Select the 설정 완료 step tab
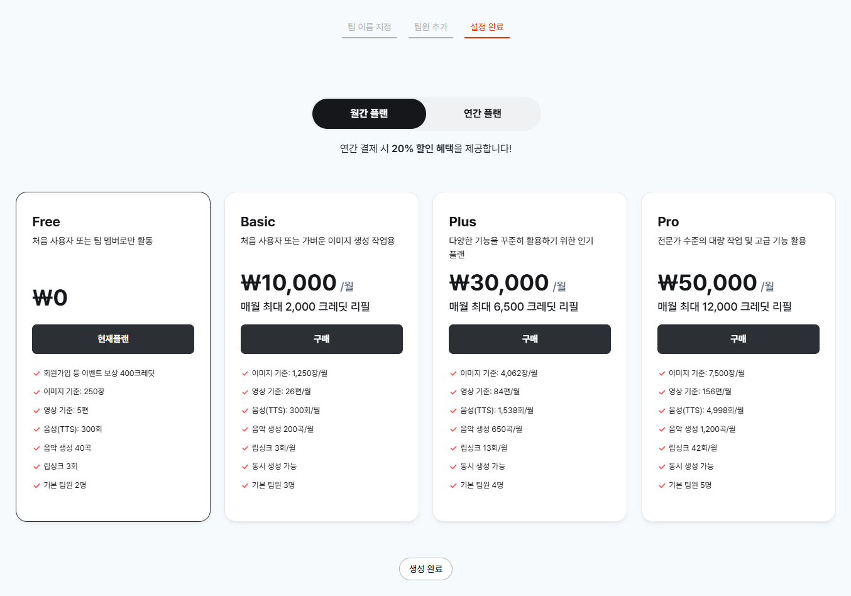Screen dimensions: 851x596 487,27
